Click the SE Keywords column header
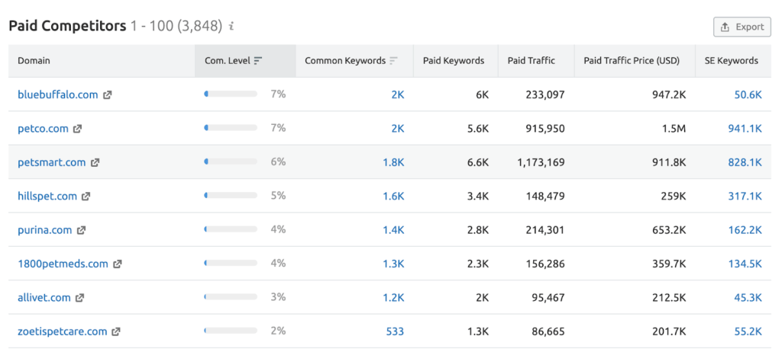This screenshot has width=782, height=352. 732,61
